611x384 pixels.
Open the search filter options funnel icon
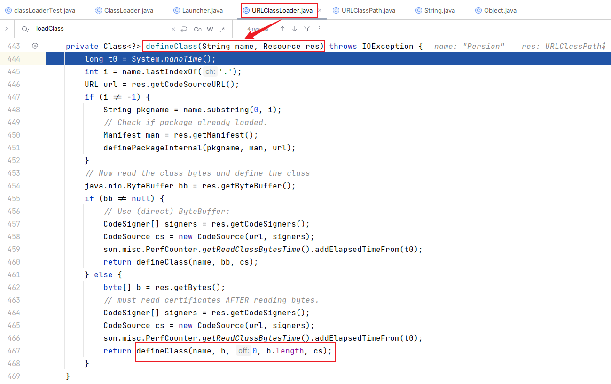(x=307, y=29)
